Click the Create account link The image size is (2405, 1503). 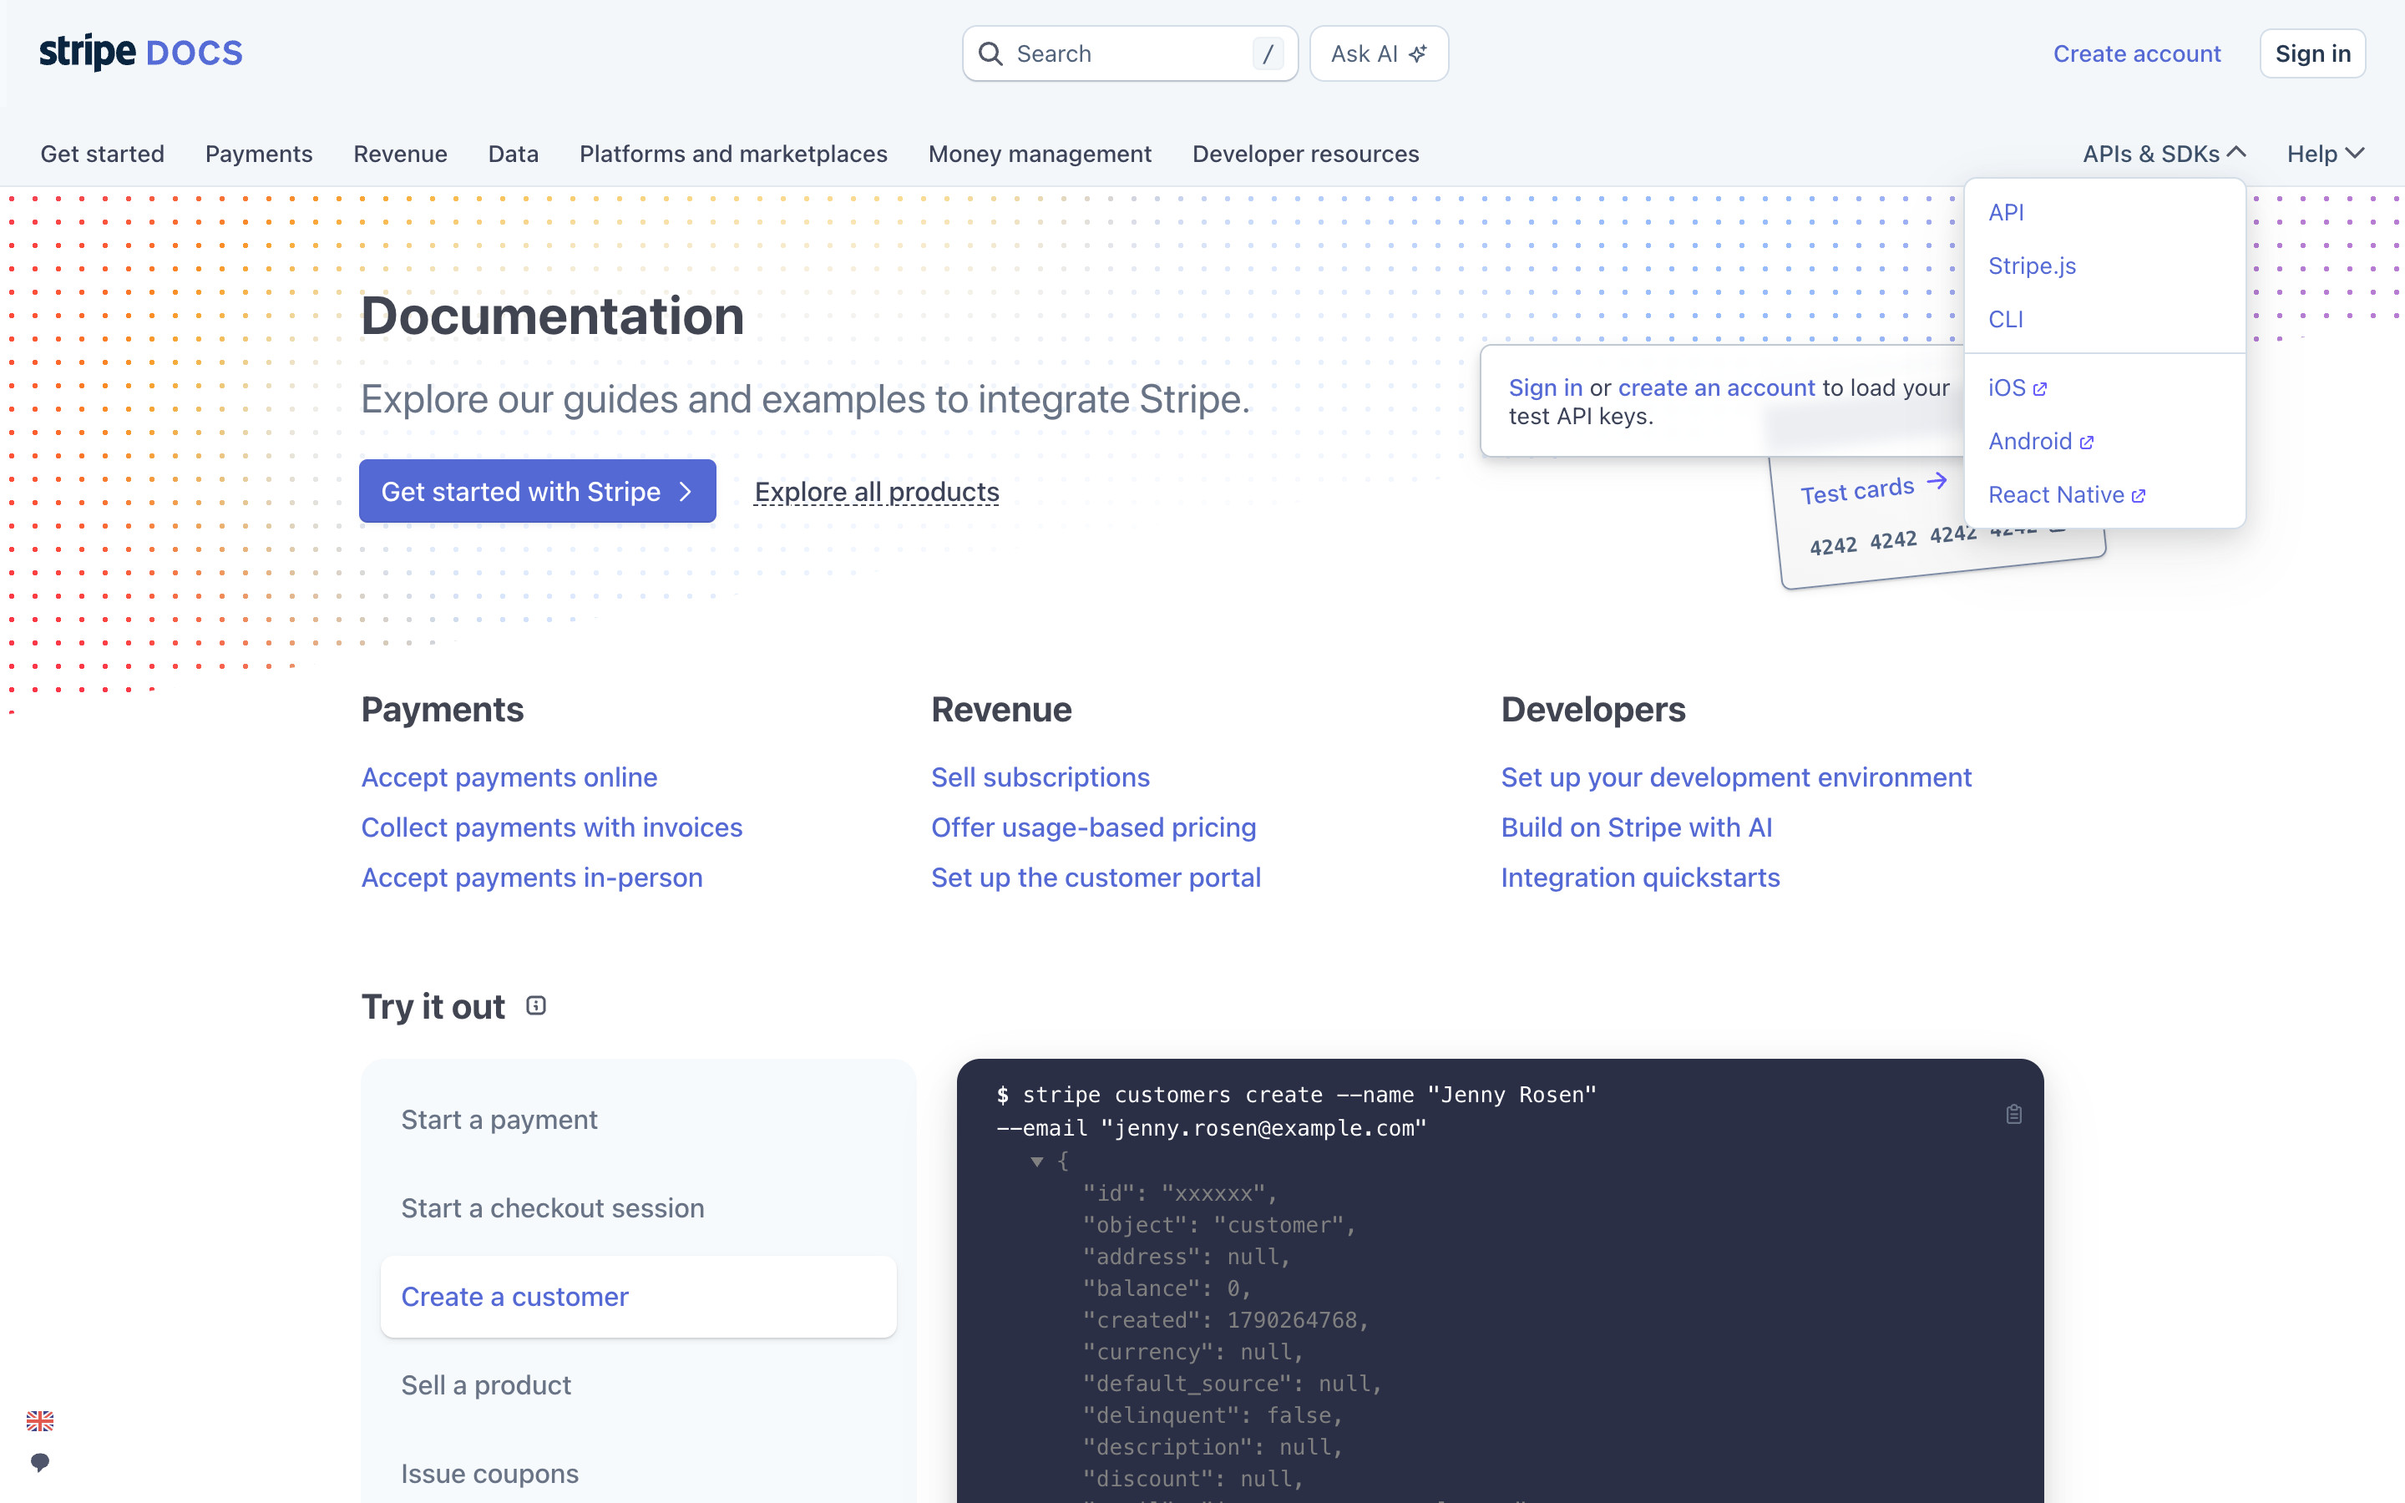pos(2137,53)
